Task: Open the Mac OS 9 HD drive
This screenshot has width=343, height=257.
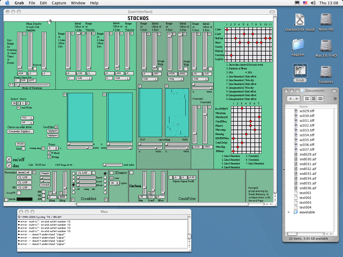Action: 326,46
